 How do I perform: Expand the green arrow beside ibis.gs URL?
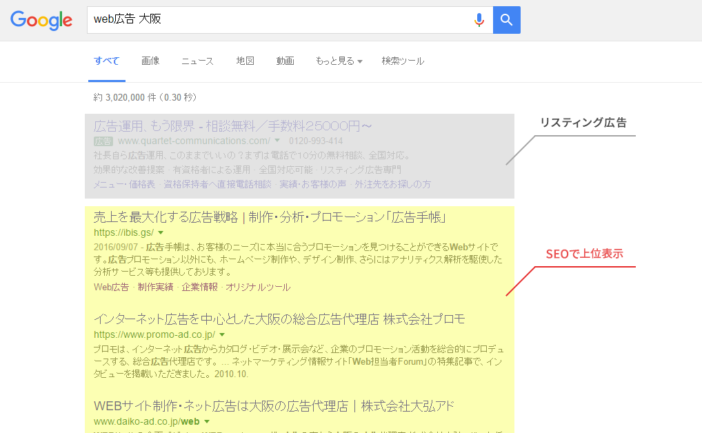coord(159,232)
